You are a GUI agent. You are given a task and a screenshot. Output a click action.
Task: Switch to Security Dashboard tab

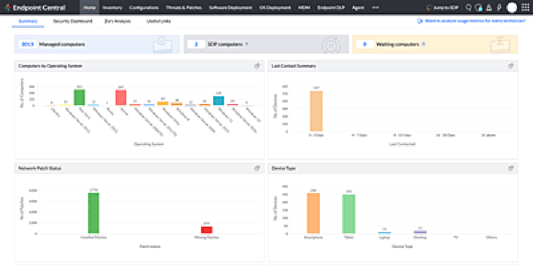[72, 21]
